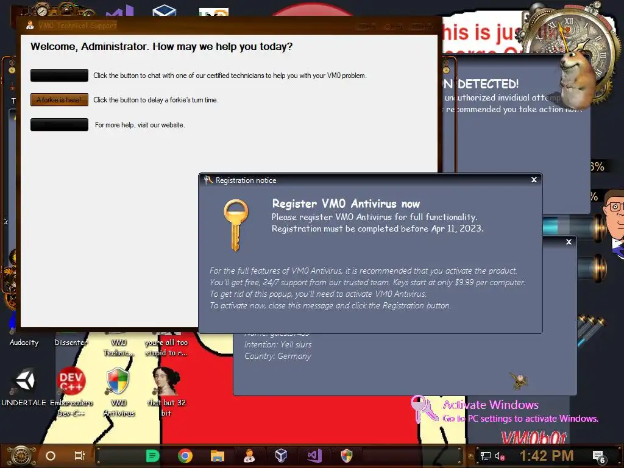Screen dimensions: 624x468
Task: Close the Registration notice popup
Action: coord(534,180)
